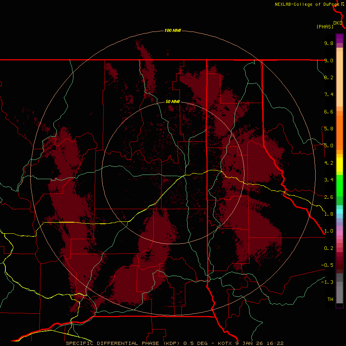Viewport: 346px width, 346px height.
Task: Click the 50 NMI range ring label
Action: tap(173, 101)
